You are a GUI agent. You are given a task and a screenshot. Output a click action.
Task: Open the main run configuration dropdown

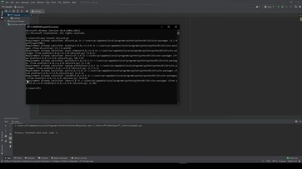click(x=269, y=7)
